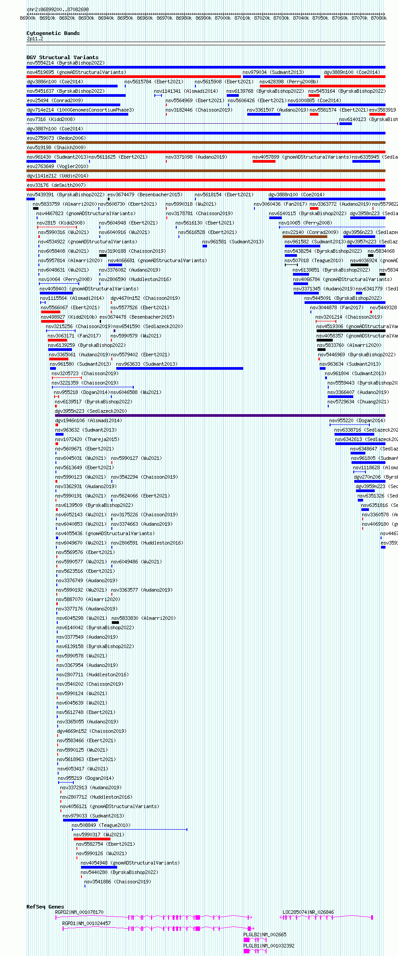Open variant nsv10065 (Perry2008)

coord(332,227)
